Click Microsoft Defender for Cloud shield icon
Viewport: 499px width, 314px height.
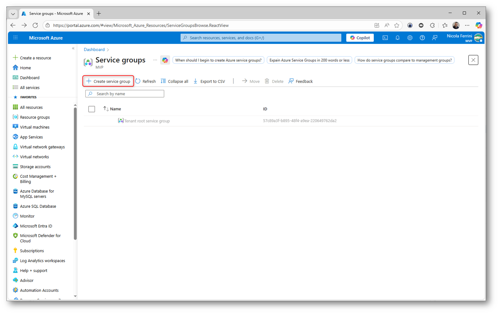[x=15, y=236]
